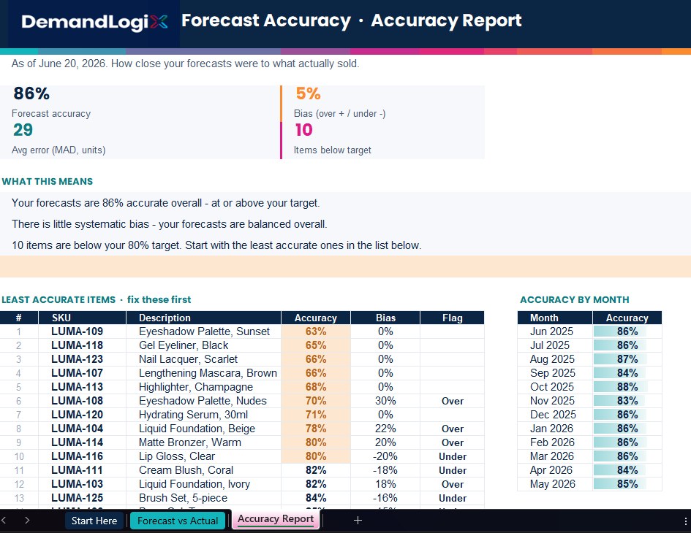Select Brush Set, 5-piece description
The height and width of the screenshot is (533, 691).
pyautogui.click(x=203, y=498)
